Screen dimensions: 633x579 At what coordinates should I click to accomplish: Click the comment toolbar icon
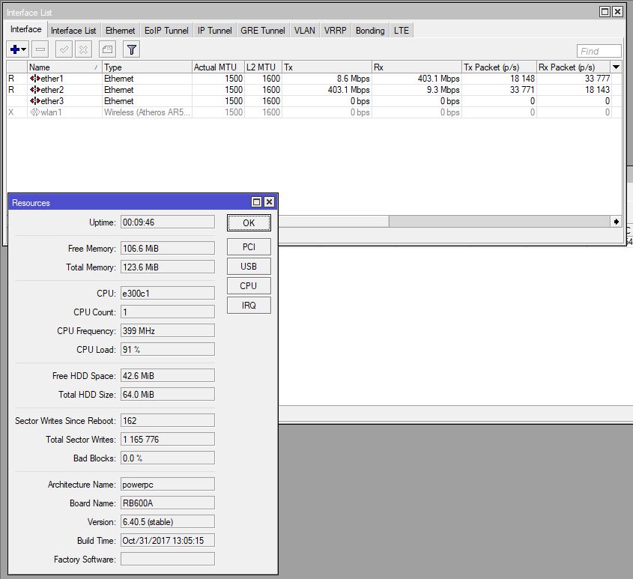pos(107,49)
